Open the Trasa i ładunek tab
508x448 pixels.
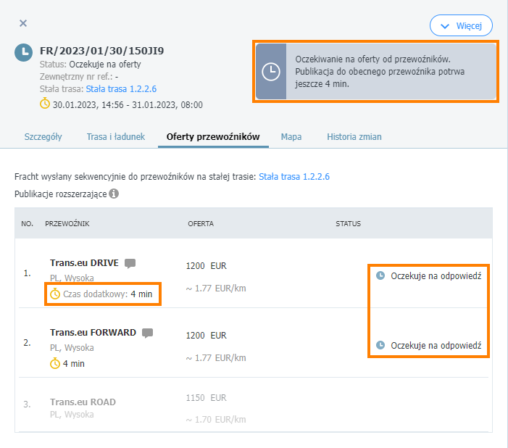(116, 137)
